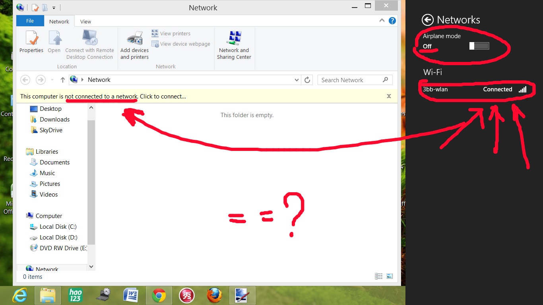The width and height of the screenshot is (543, 305).
Task: Open Videos library
Action: [x=44, y=195]
